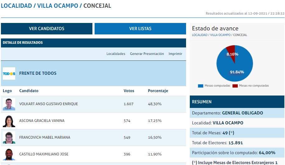
Task: Click the Logo column header
Action: (x=7, y=91)
